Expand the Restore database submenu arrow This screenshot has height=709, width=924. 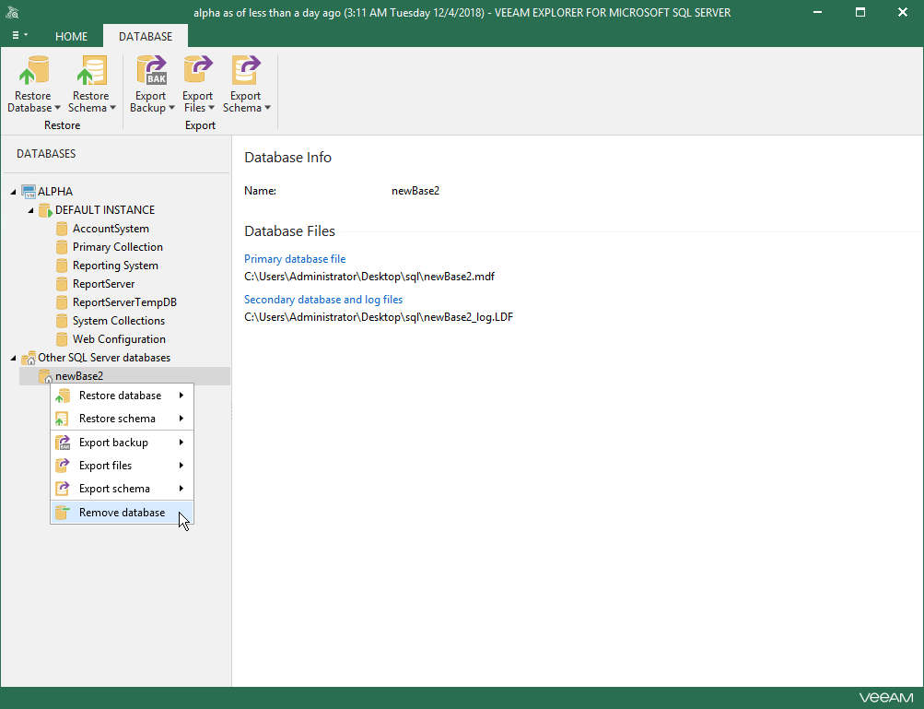181,396
